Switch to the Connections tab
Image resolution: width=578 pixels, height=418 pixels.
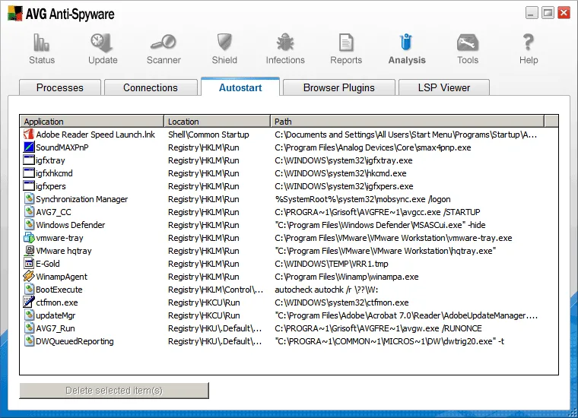pos(151,87)
